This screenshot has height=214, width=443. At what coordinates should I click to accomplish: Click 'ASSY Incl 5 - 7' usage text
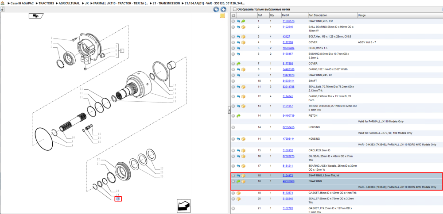pos(367,42)
